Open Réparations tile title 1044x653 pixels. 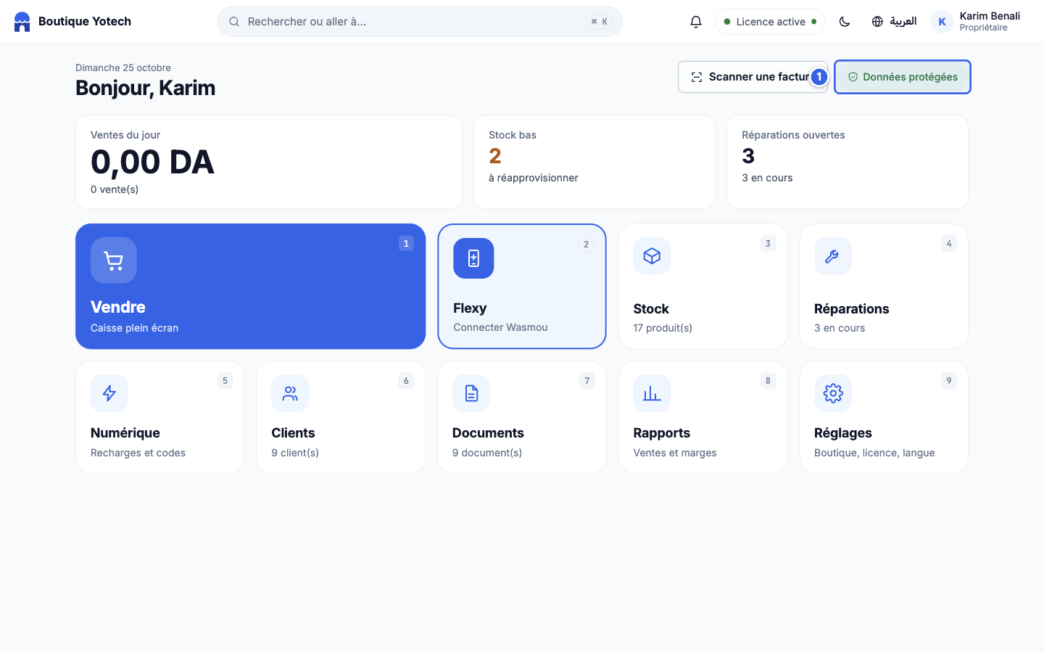[x=851, y=309]
